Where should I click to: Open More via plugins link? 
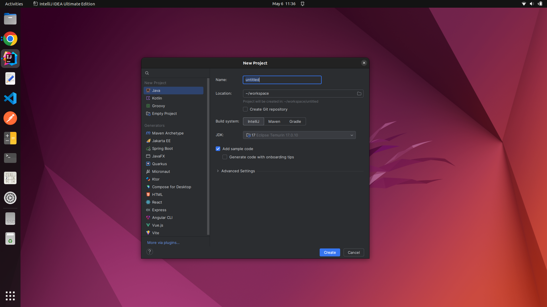[x=163, y=243]
